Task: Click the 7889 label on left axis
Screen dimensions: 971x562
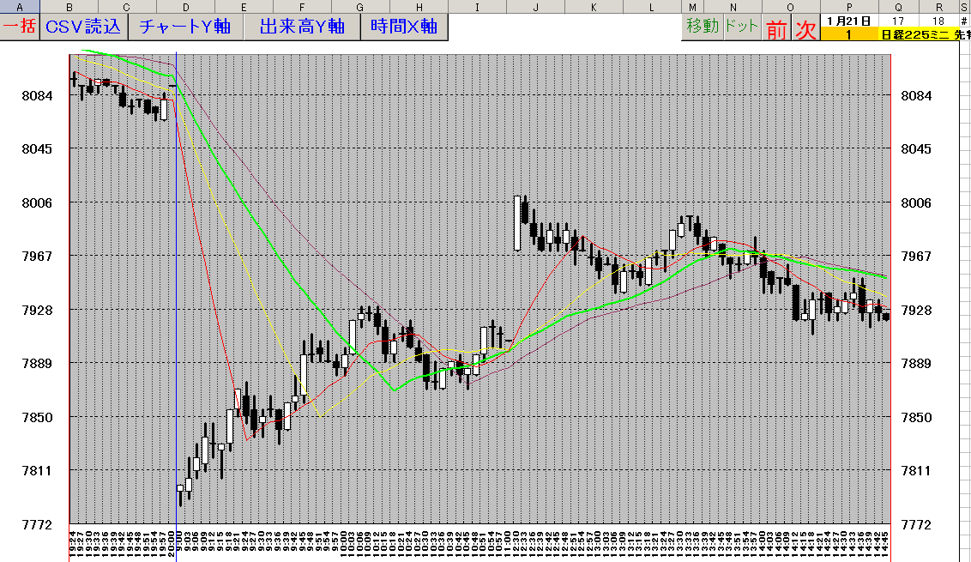Action: click(x=37, y=363)
